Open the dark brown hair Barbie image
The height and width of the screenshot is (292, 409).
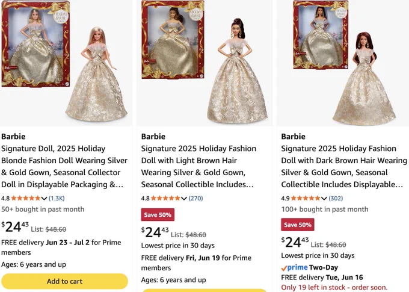coord(343,63)
